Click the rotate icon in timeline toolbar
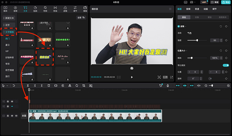Screen dimensions: 232x136 77,86
